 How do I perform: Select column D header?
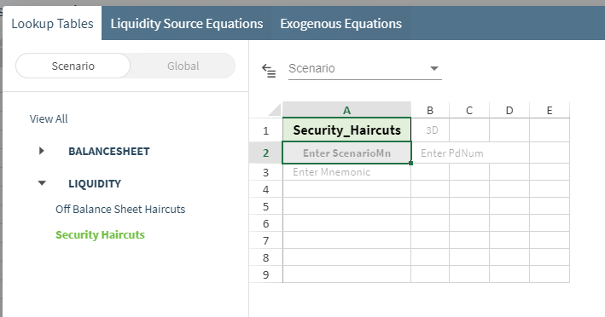(509, 110)
